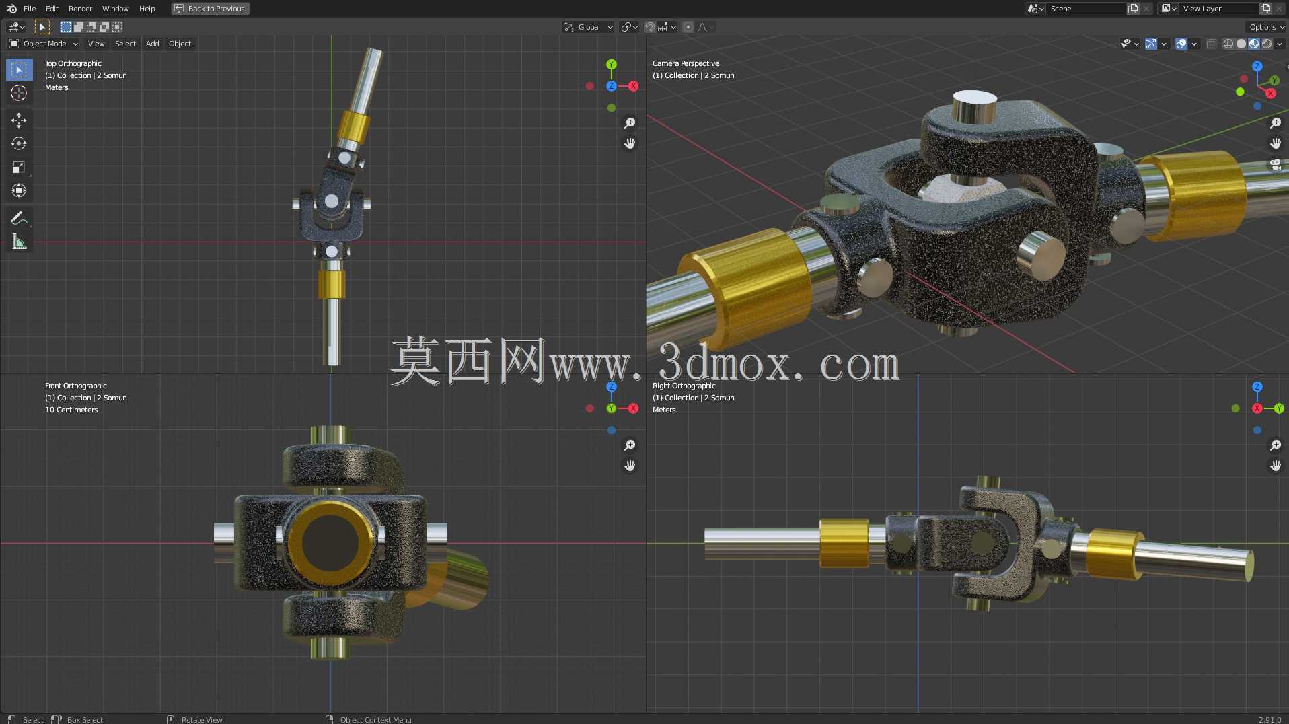The image size is (1289, 724).
Task: Select the Cursor tool
Action: point(19,93)
